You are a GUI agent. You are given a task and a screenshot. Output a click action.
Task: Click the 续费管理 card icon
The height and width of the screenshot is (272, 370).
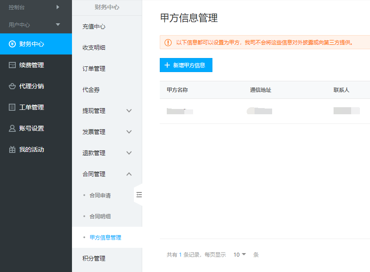(x=12, y=65)
